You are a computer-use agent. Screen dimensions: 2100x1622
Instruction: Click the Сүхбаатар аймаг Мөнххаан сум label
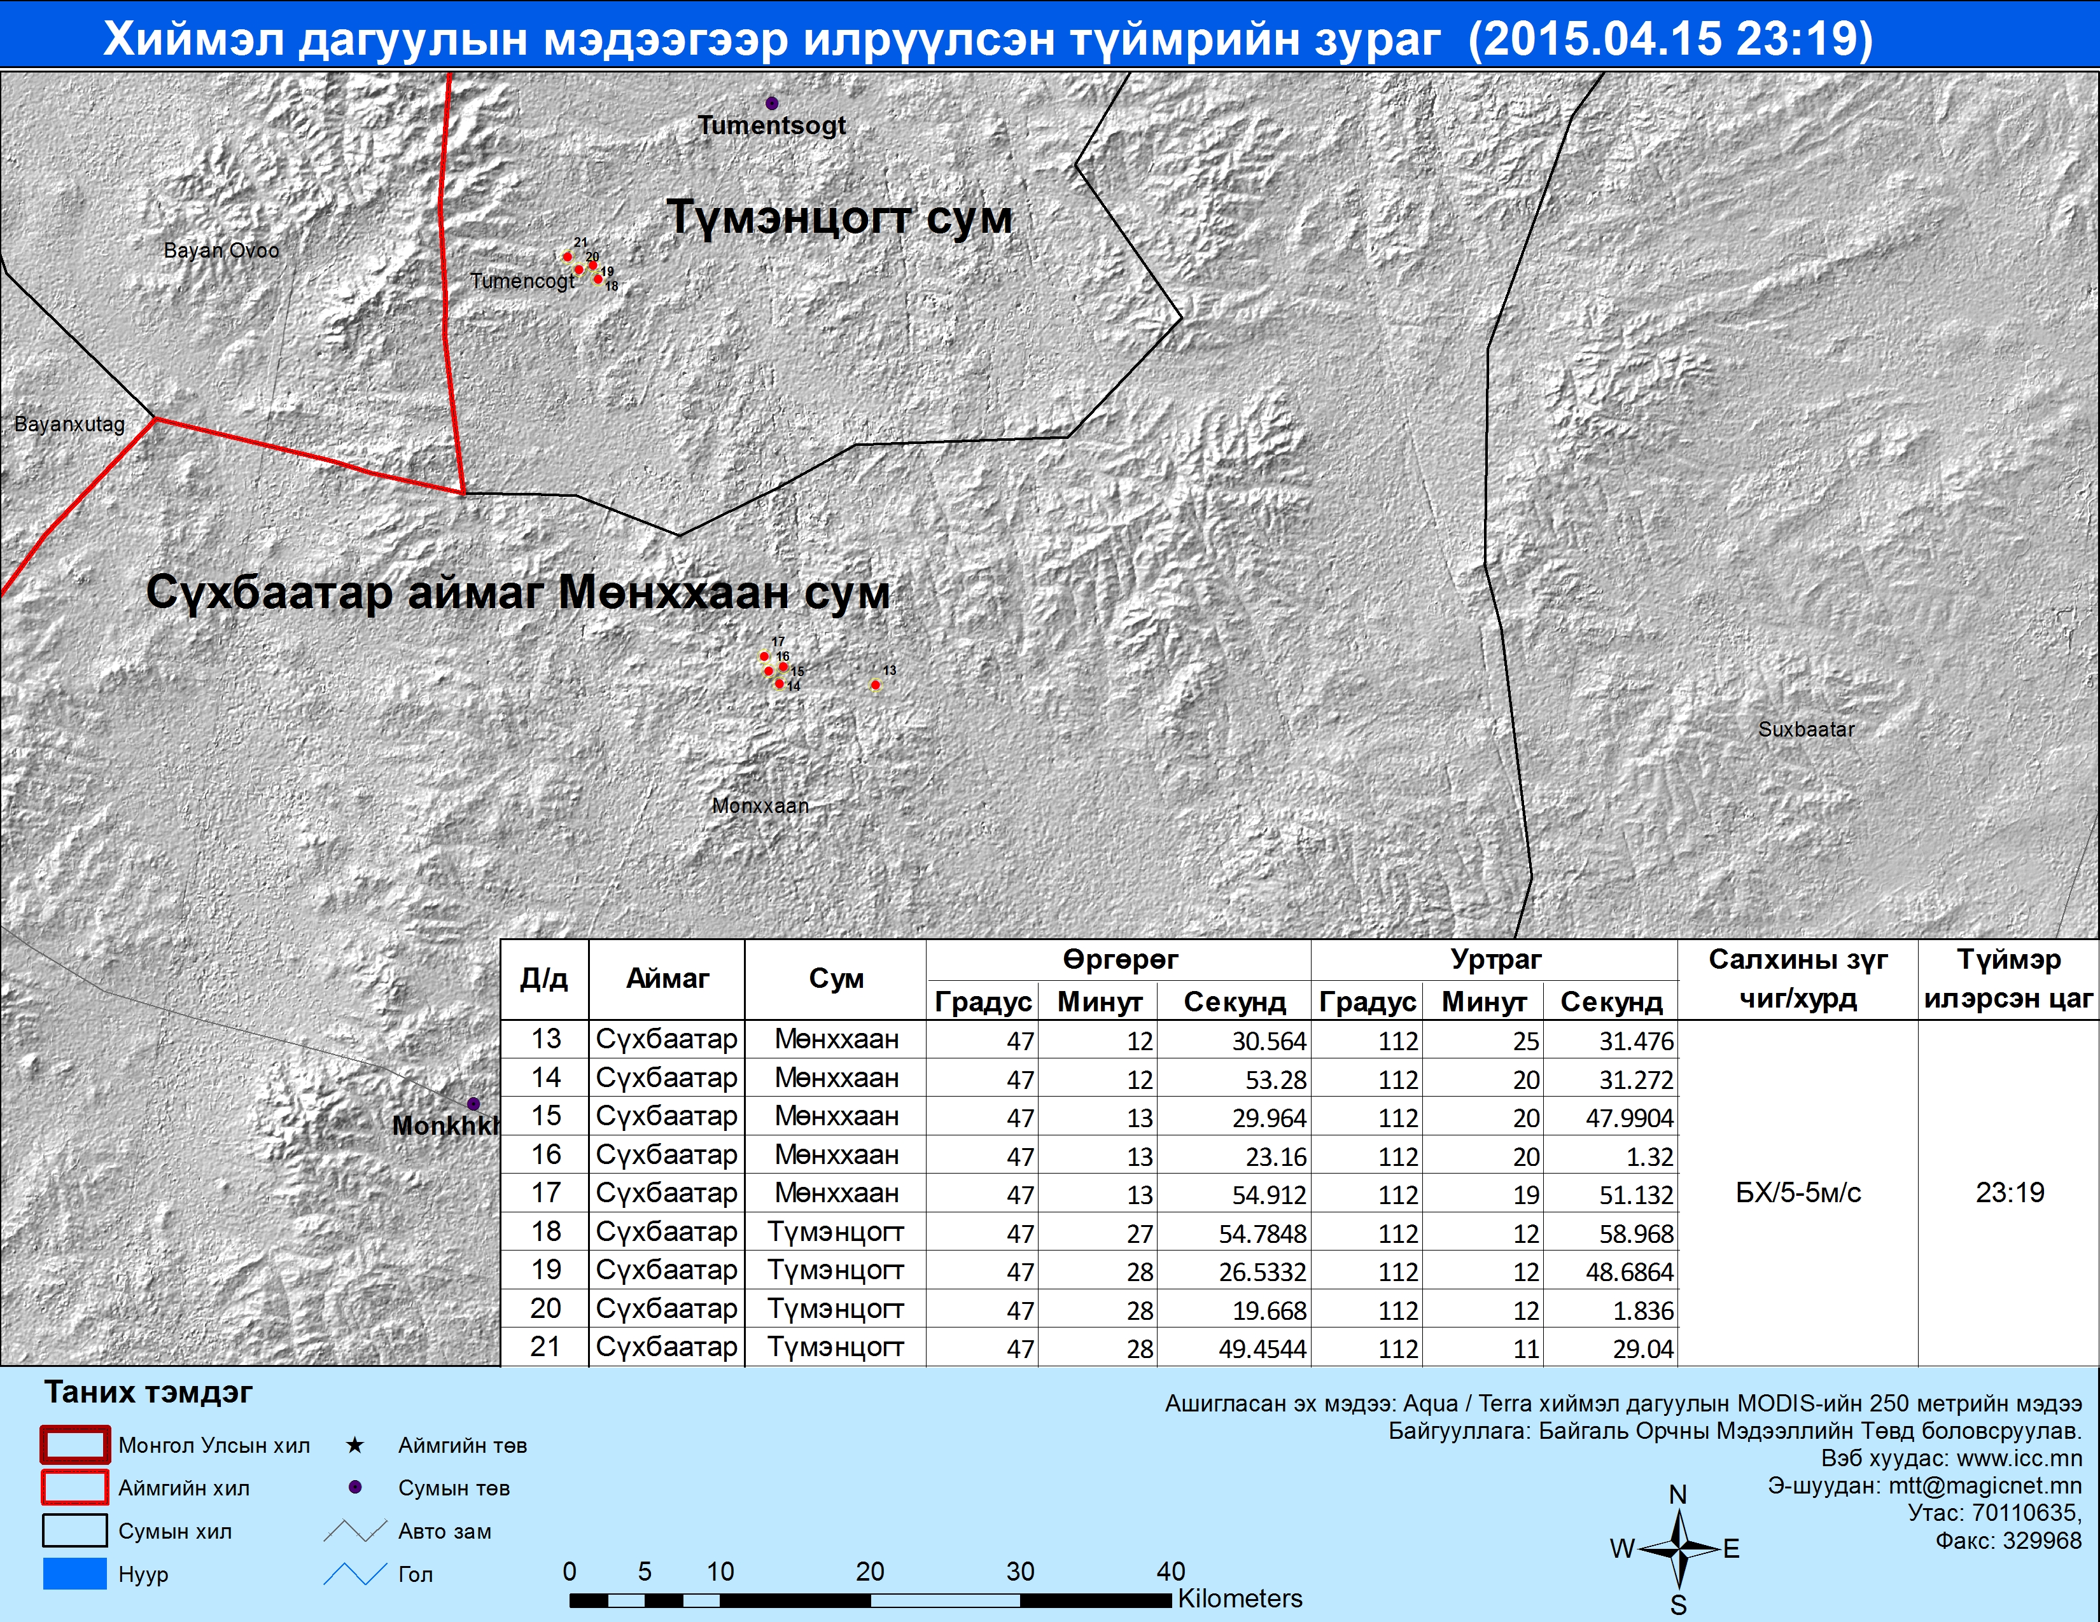coord(517,592)
